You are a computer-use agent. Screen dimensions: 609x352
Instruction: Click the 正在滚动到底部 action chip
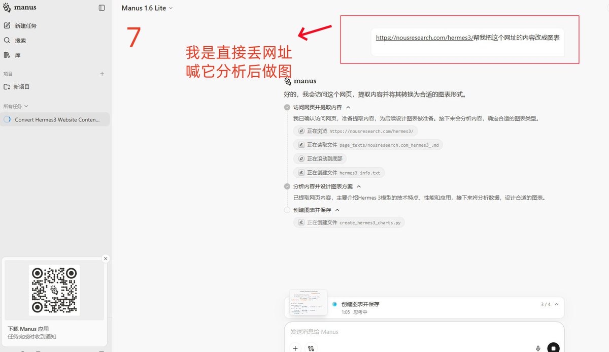(320, 158)
